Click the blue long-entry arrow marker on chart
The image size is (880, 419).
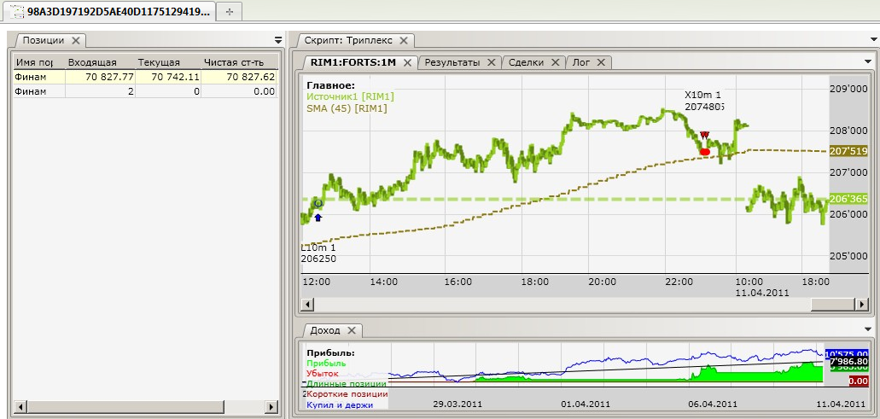tap(318, 218)
